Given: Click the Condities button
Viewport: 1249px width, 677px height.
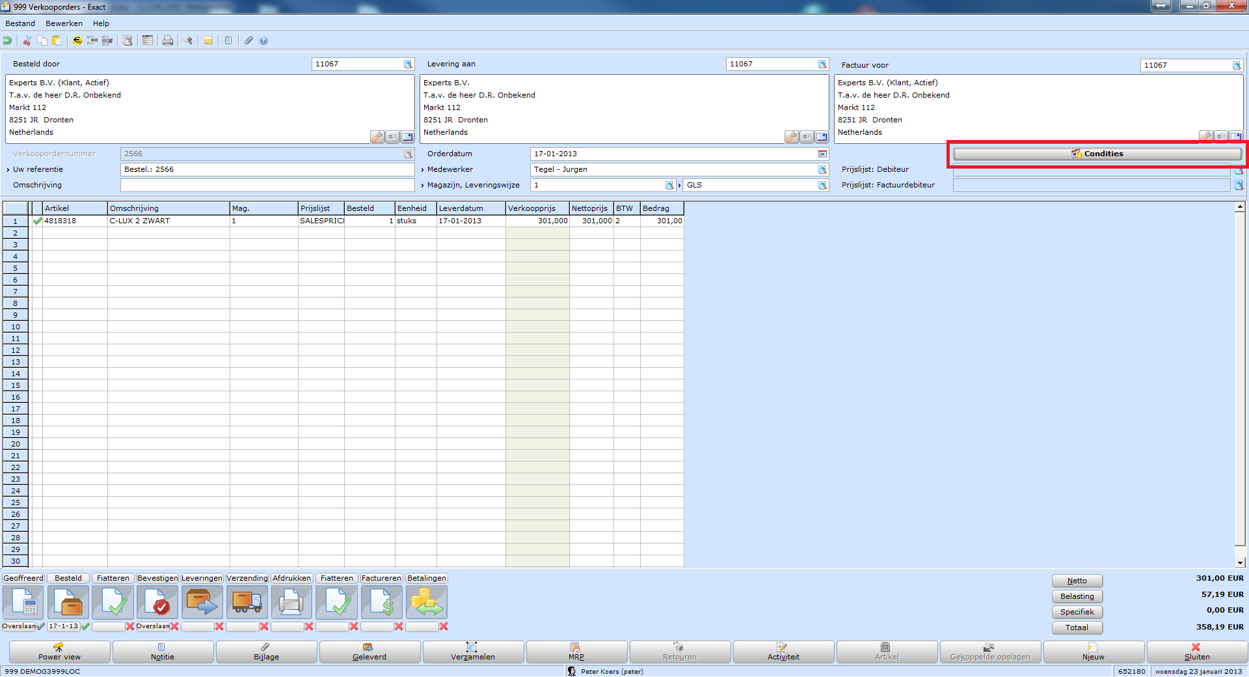Looking at the screenshot, I should [1097, 154].
